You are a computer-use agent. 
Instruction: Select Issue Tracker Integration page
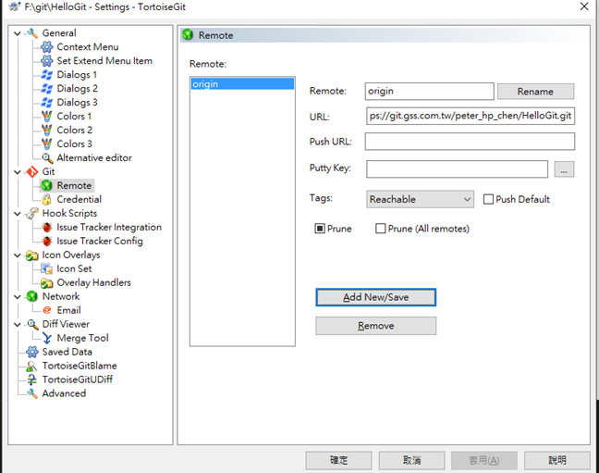pos(109,228)
